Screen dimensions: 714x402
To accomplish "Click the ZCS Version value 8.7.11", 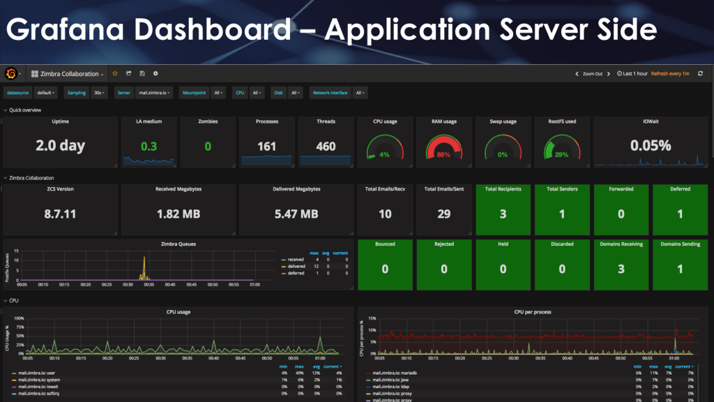I will [x=60, y=214].
